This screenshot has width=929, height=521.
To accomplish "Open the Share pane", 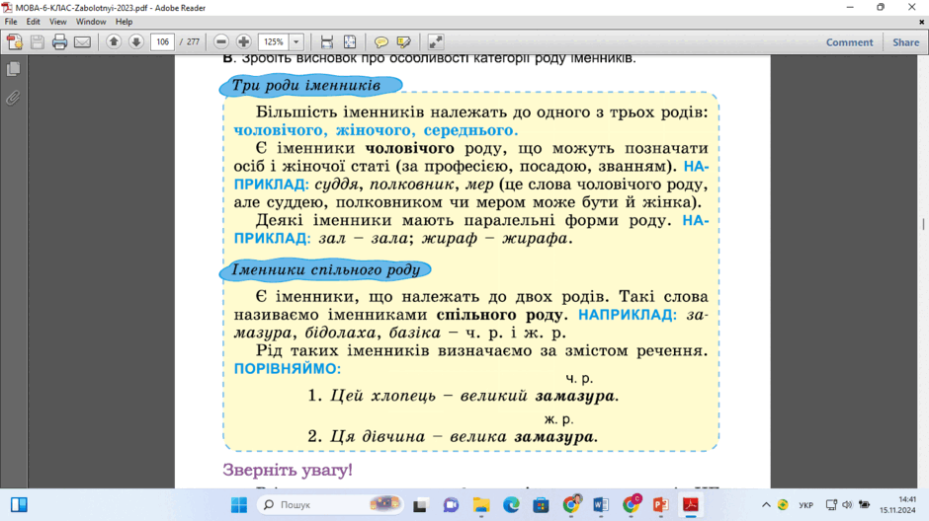I will click(x=906, y=42).
